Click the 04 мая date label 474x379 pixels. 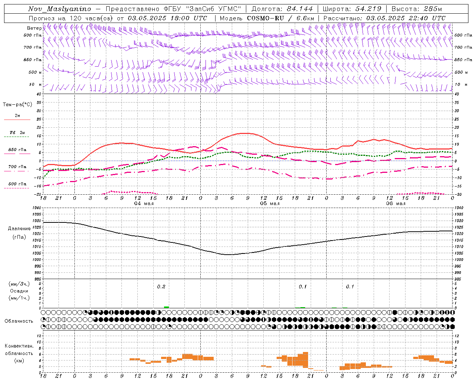(144, 204)
